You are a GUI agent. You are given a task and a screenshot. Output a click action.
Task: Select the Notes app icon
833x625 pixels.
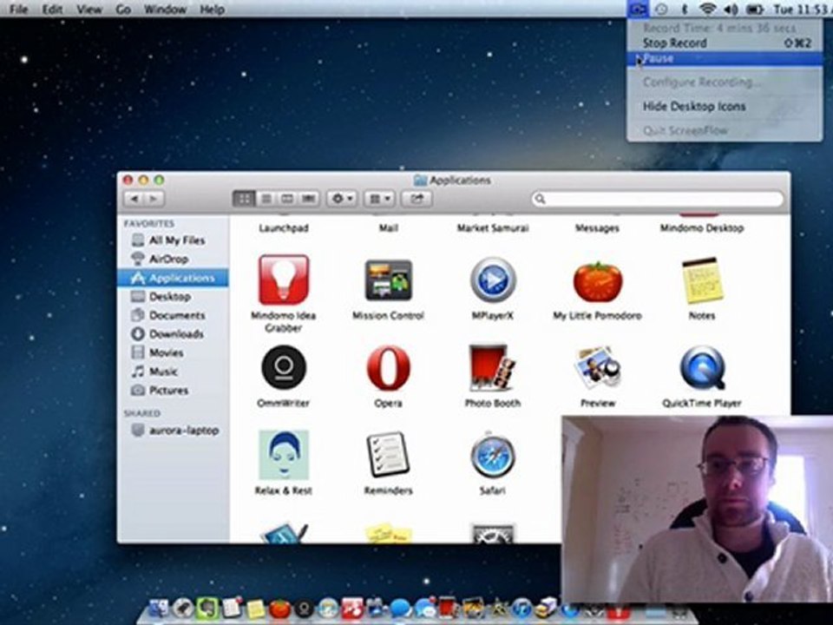coord(702,280)
